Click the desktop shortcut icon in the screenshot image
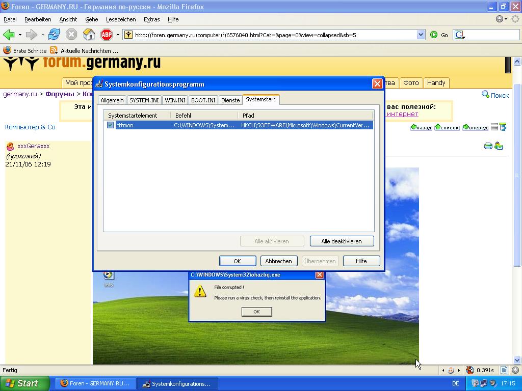522x391 pixels. click(108, 275)
